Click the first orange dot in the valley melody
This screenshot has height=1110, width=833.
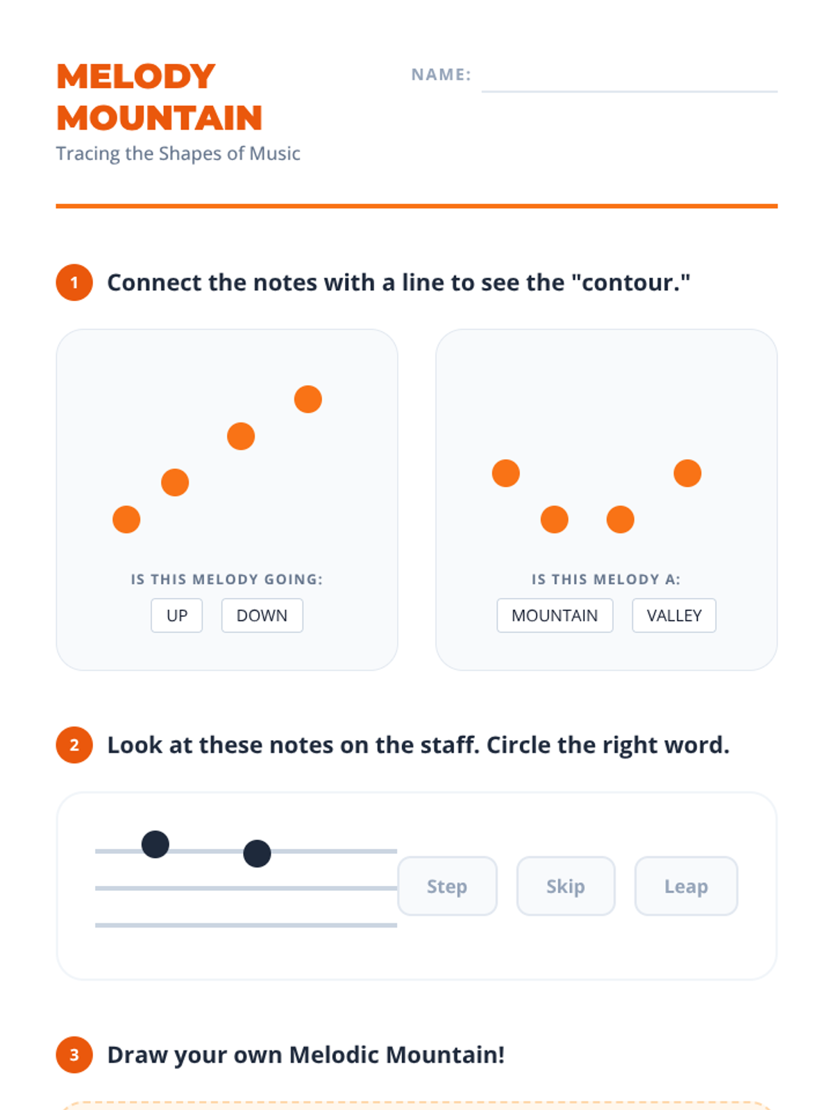[506, 473]
